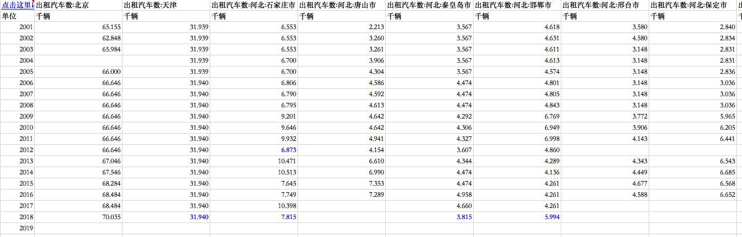The image size is (742, 237).
Task: Click the blue 3.815 Qinhuangdao cell
Action: 429,217
